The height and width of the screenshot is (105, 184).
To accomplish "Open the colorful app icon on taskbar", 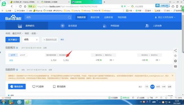I will (x=11, y=102).
